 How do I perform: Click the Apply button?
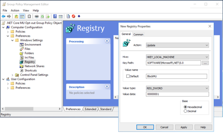coord(184,127)
